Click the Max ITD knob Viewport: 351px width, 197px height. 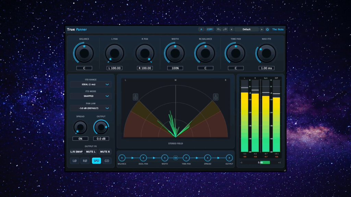coord(266,53)
